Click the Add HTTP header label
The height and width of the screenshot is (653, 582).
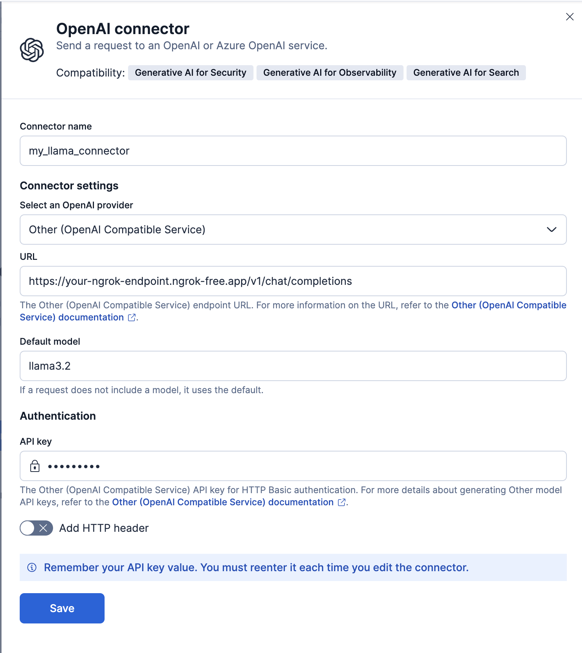[x=104, y=528]
